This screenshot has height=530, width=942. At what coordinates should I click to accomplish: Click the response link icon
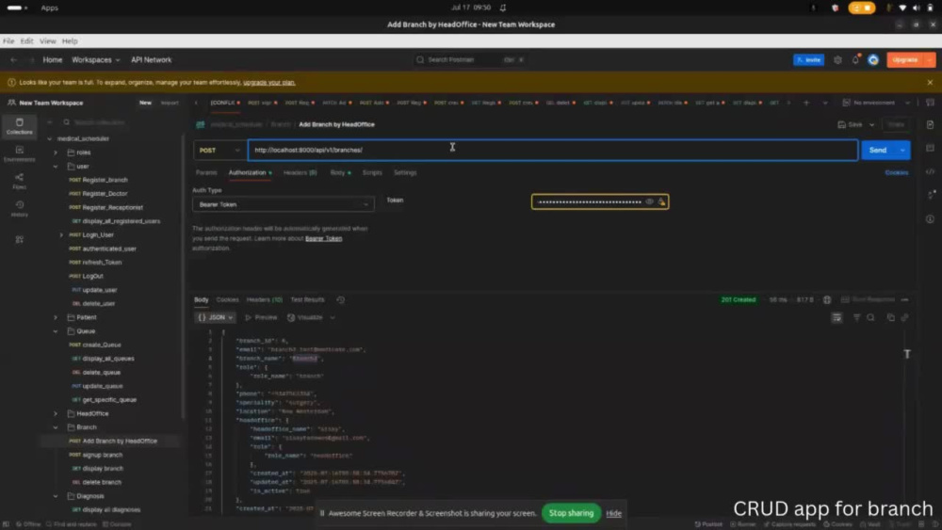[904, 317]
